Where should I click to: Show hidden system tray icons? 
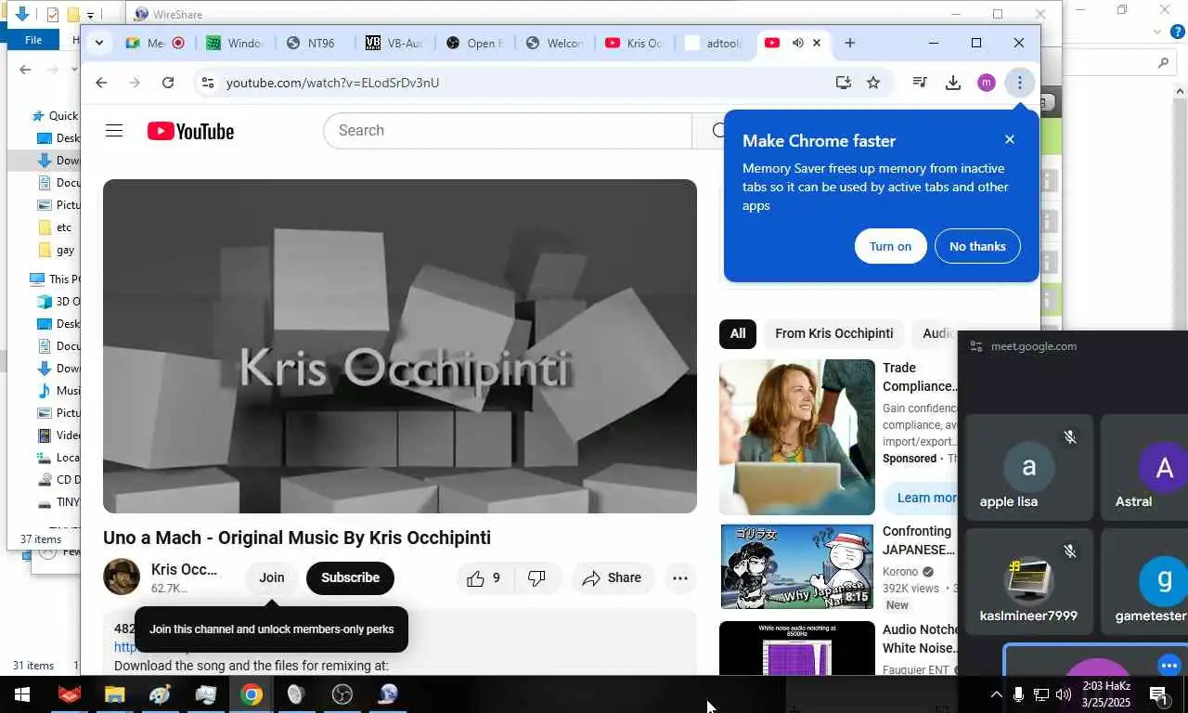[996, 694]
